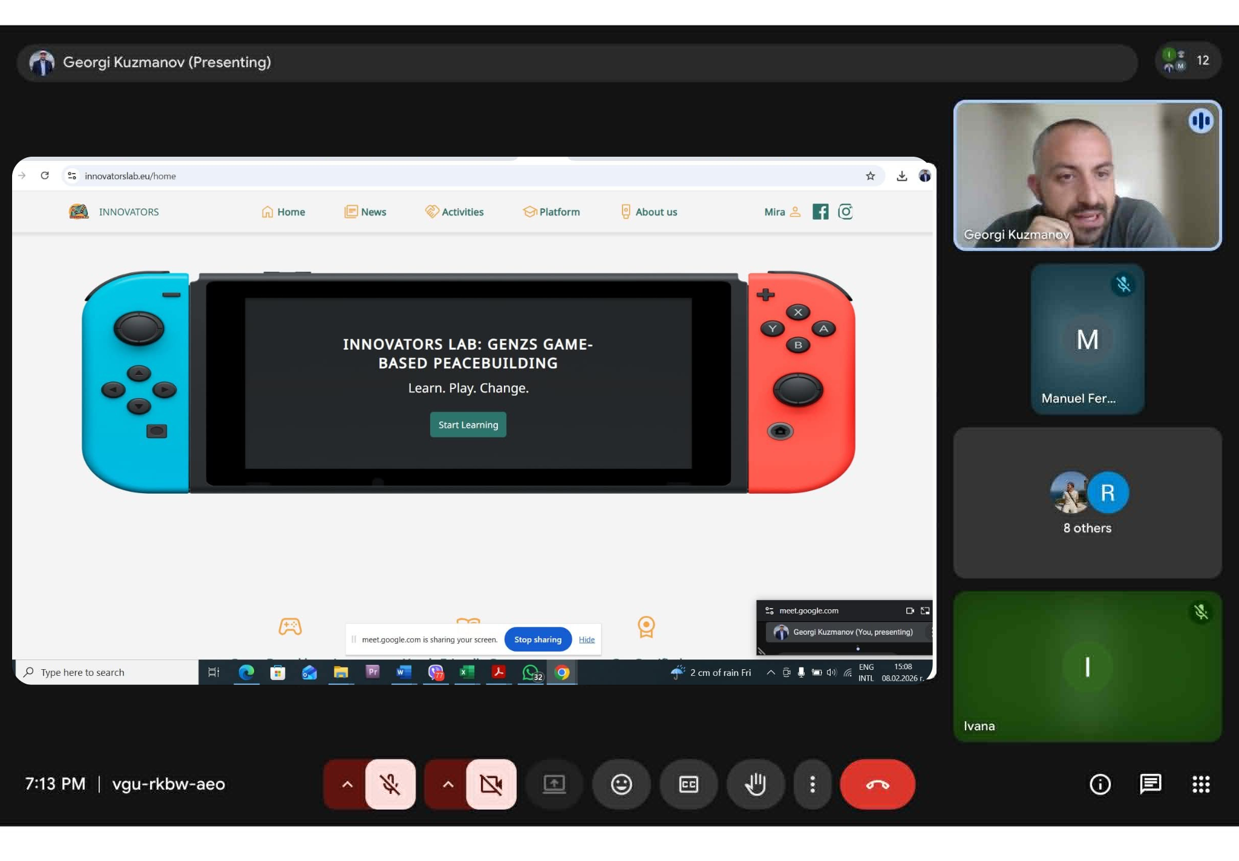Open Chrome profile avatar in shared browser

point(924,176)
